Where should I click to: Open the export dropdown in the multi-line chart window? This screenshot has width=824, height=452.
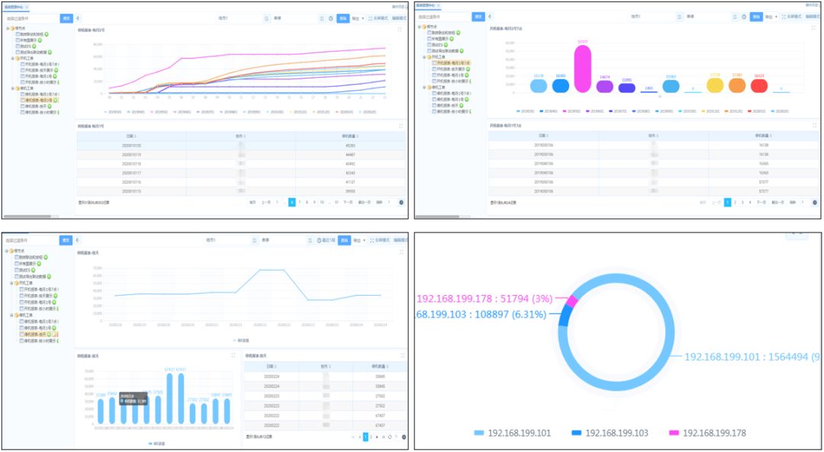[358, 18]
